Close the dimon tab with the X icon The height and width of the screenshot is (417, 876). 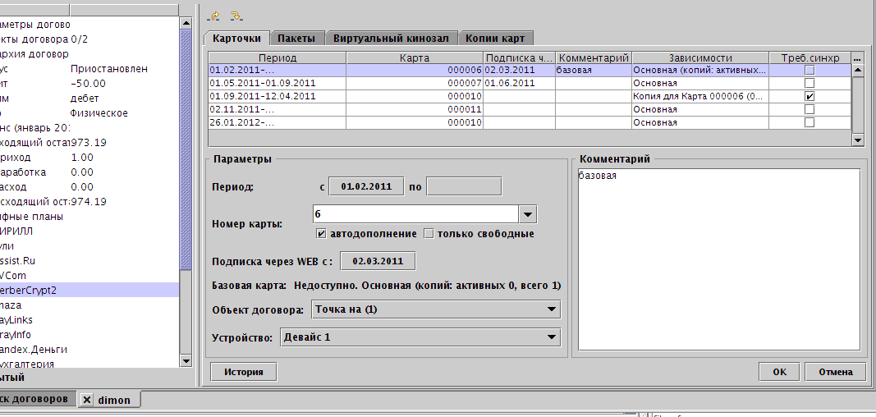coord(87,400)
